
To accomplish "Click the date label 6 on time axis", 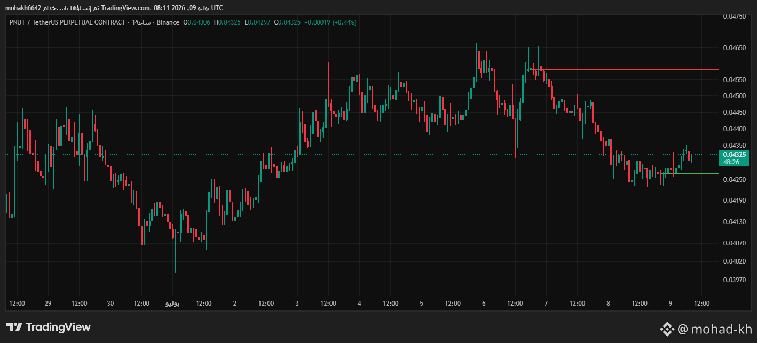I will pyautogui.click(x=484, y=304).
